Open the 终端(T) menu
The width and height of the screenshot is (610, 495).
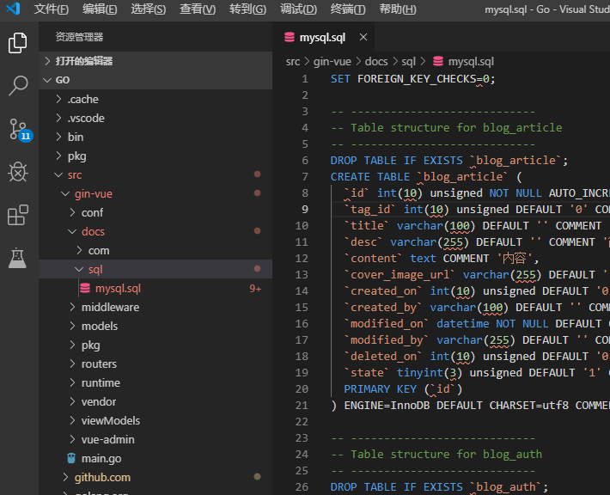(347, 9)
